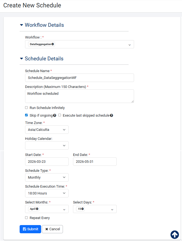Submit the new schedule
Viewport: 182px width, 242px height.
30,229
